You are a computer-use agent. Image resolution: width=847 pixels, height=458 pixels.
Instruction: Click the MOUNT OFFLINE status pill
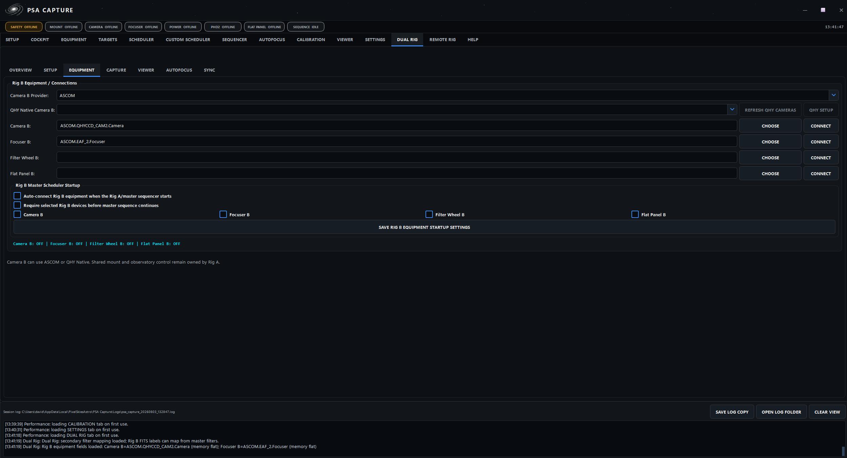pyautogui.click(x=64, y=27)
